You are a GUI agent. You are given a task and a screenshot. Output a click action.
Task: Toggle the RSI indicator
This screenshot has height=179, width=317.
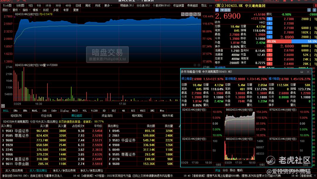(133, 110)
